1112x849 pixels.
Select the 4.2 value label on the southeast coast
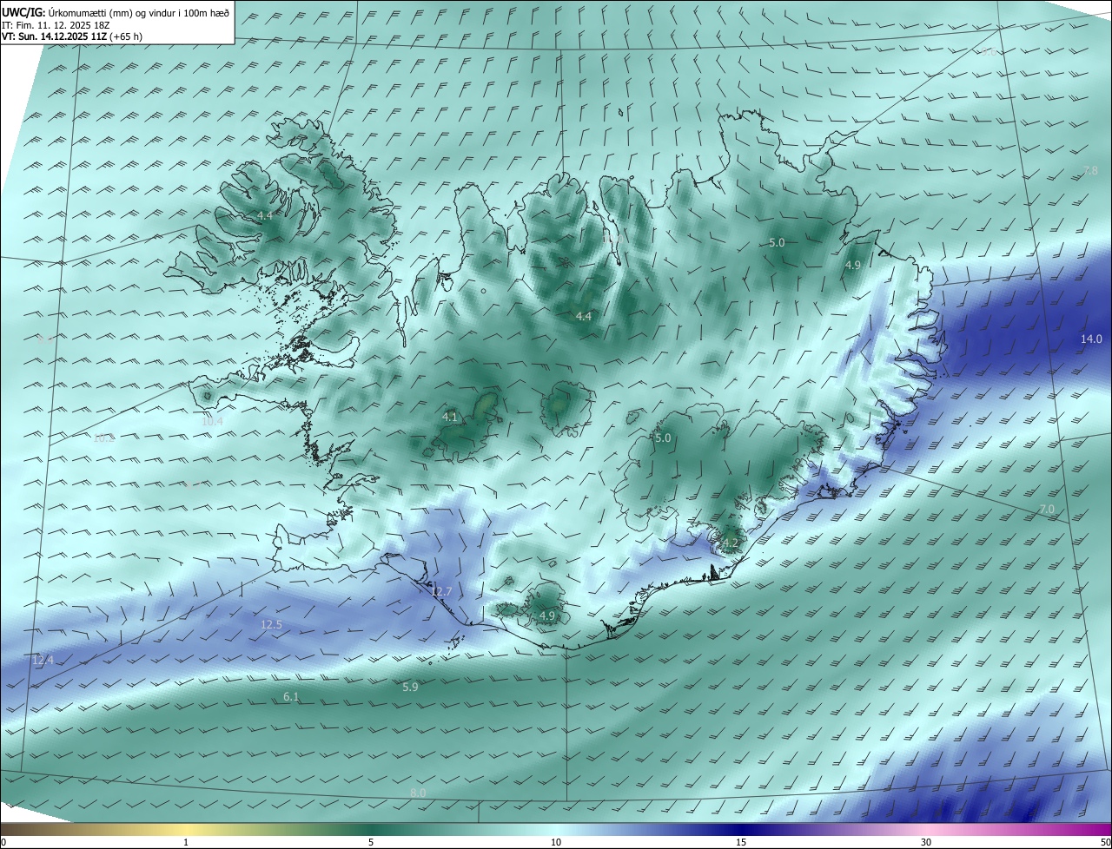(x=730, y=544)
